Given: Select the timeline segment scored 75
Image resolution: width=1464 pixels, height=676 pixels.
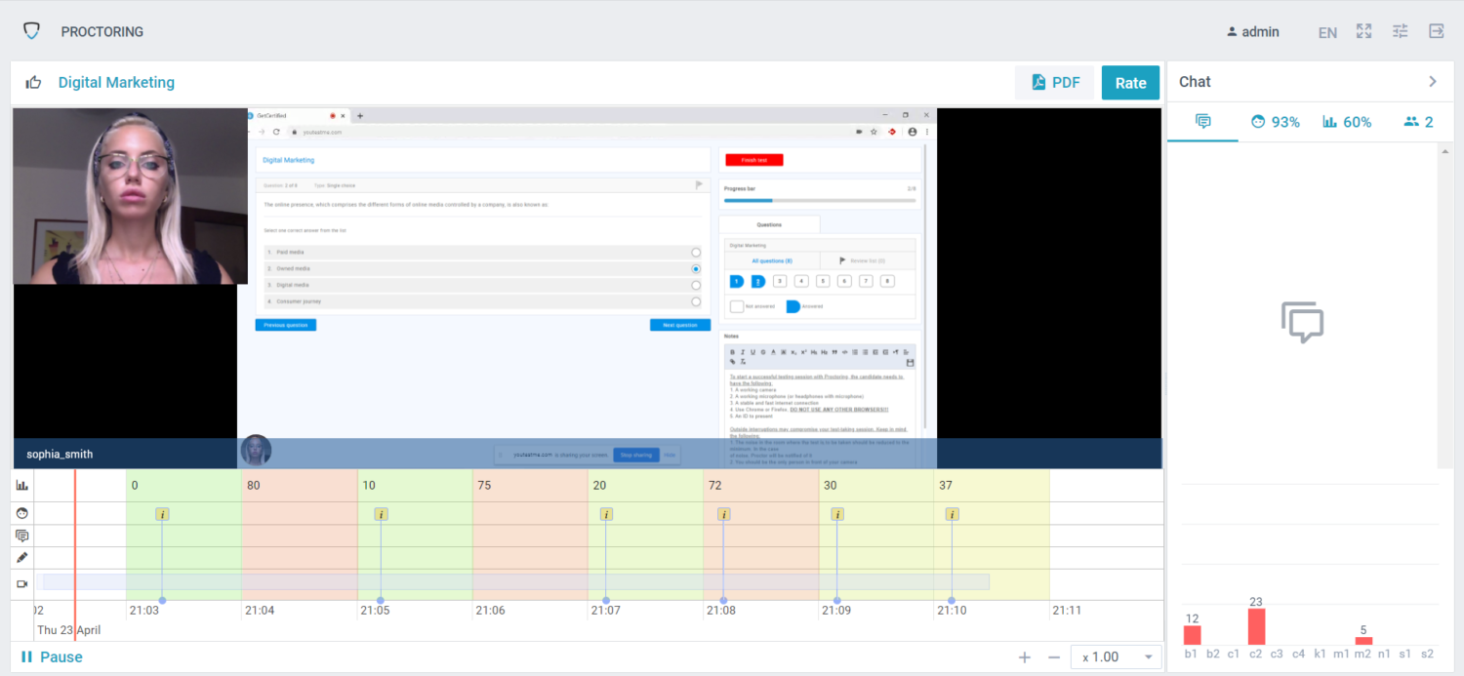Looking at the screenshot, I should click(x=530, y=535).
